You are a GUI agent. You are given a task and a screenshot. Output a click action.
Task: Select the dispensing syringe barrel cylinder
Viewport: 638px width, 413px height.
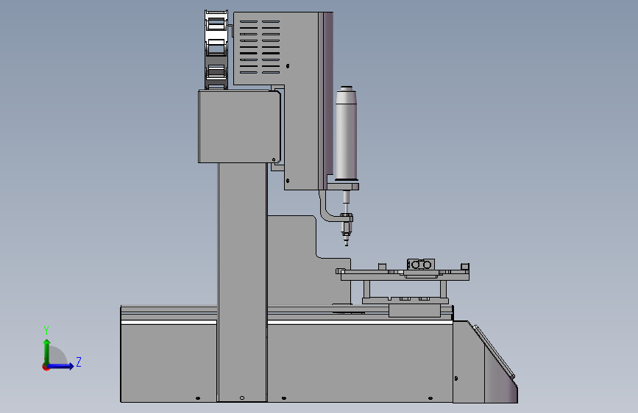(347, 134)
